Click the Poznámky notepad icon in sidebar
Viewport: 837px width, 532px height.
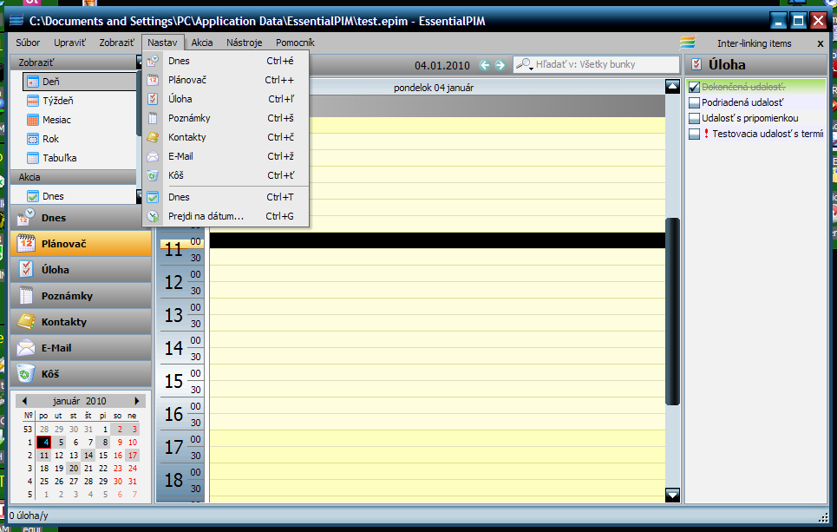pos(26,296)
